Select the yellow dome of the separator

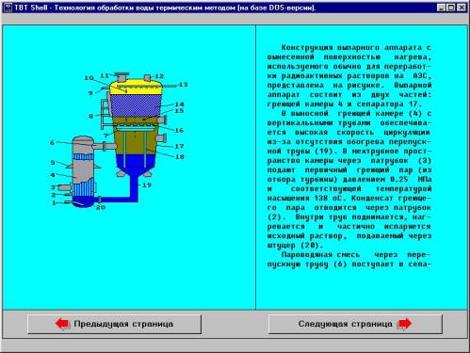click(136, 88)
